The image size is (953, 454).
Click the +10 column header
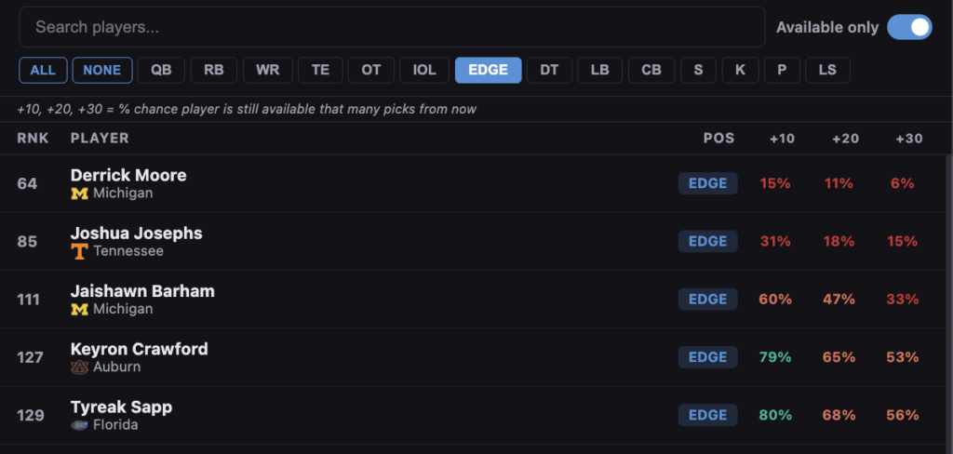click(x=782, y=138)
